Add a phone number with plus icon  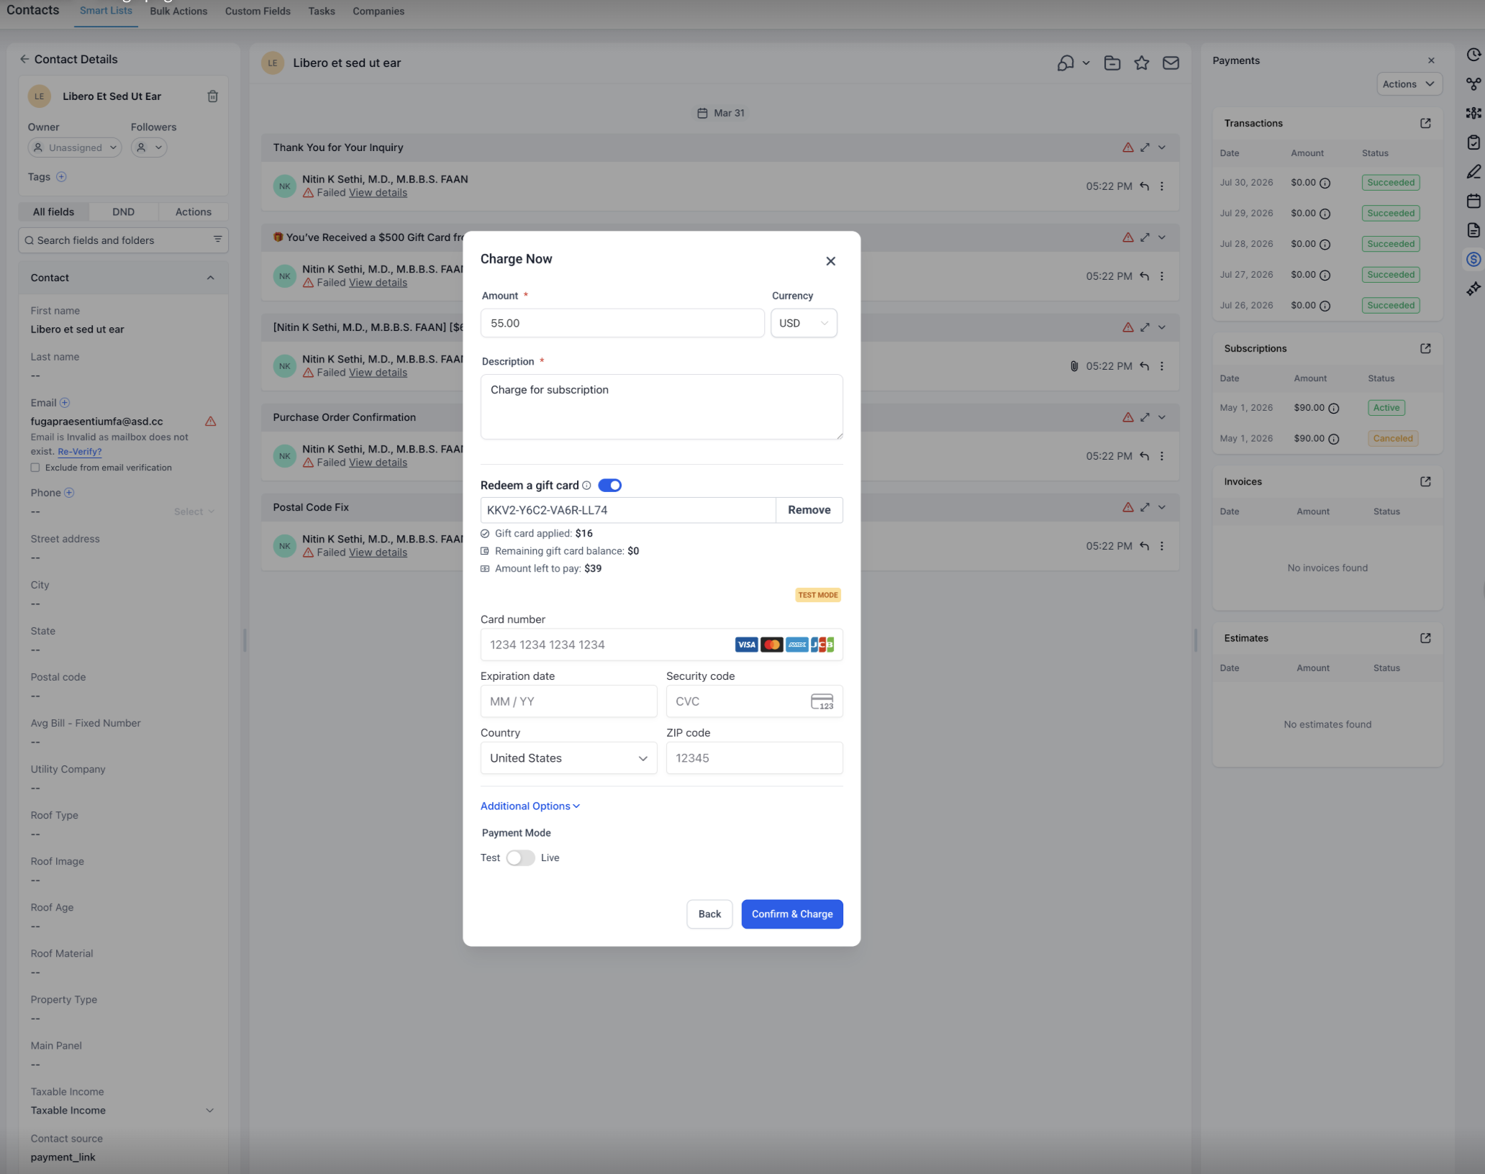[69, 493]
